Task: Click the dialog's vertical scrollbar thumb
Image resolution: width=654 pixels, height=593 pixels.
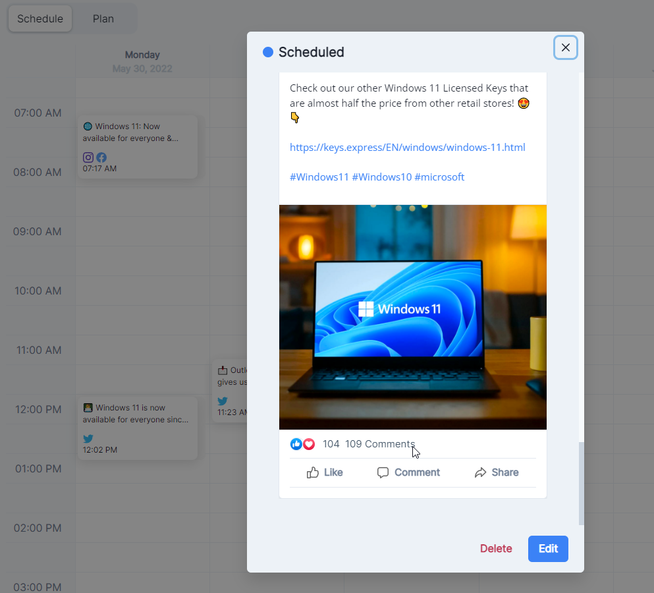Action: coord(581,483)
